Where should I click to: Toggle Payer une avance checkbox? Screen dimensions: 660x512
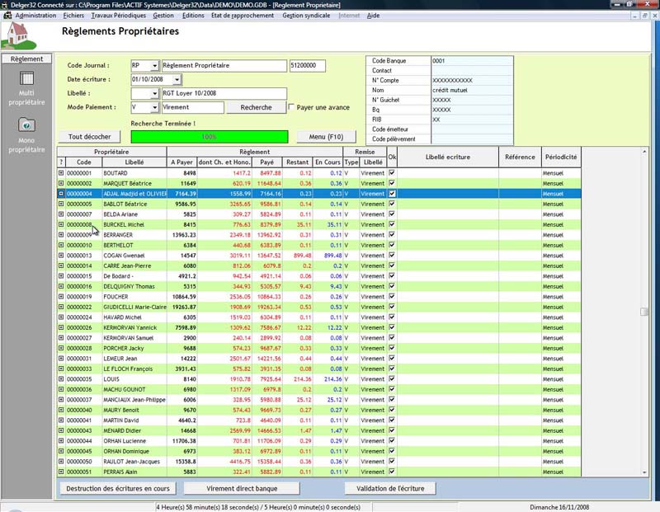tap(292, 107)
